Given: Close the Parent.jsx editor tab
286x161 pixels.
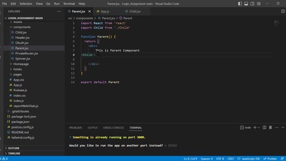Looking at the screenshot, I should [89, 11].
